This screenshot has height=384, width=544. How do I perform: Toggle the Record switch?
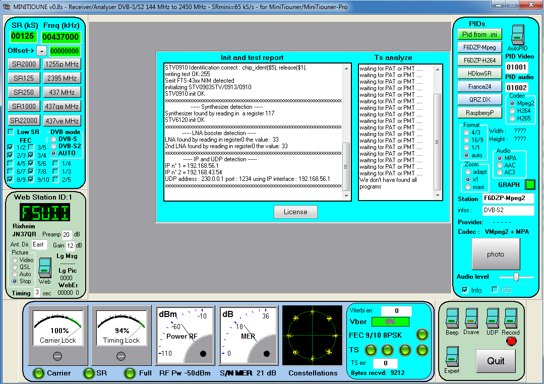click(x=511, y=318)
